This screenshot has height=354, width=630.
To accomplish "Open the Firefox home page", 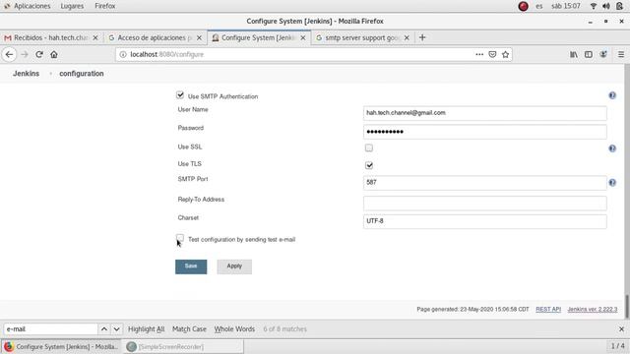I will [54, 55].
